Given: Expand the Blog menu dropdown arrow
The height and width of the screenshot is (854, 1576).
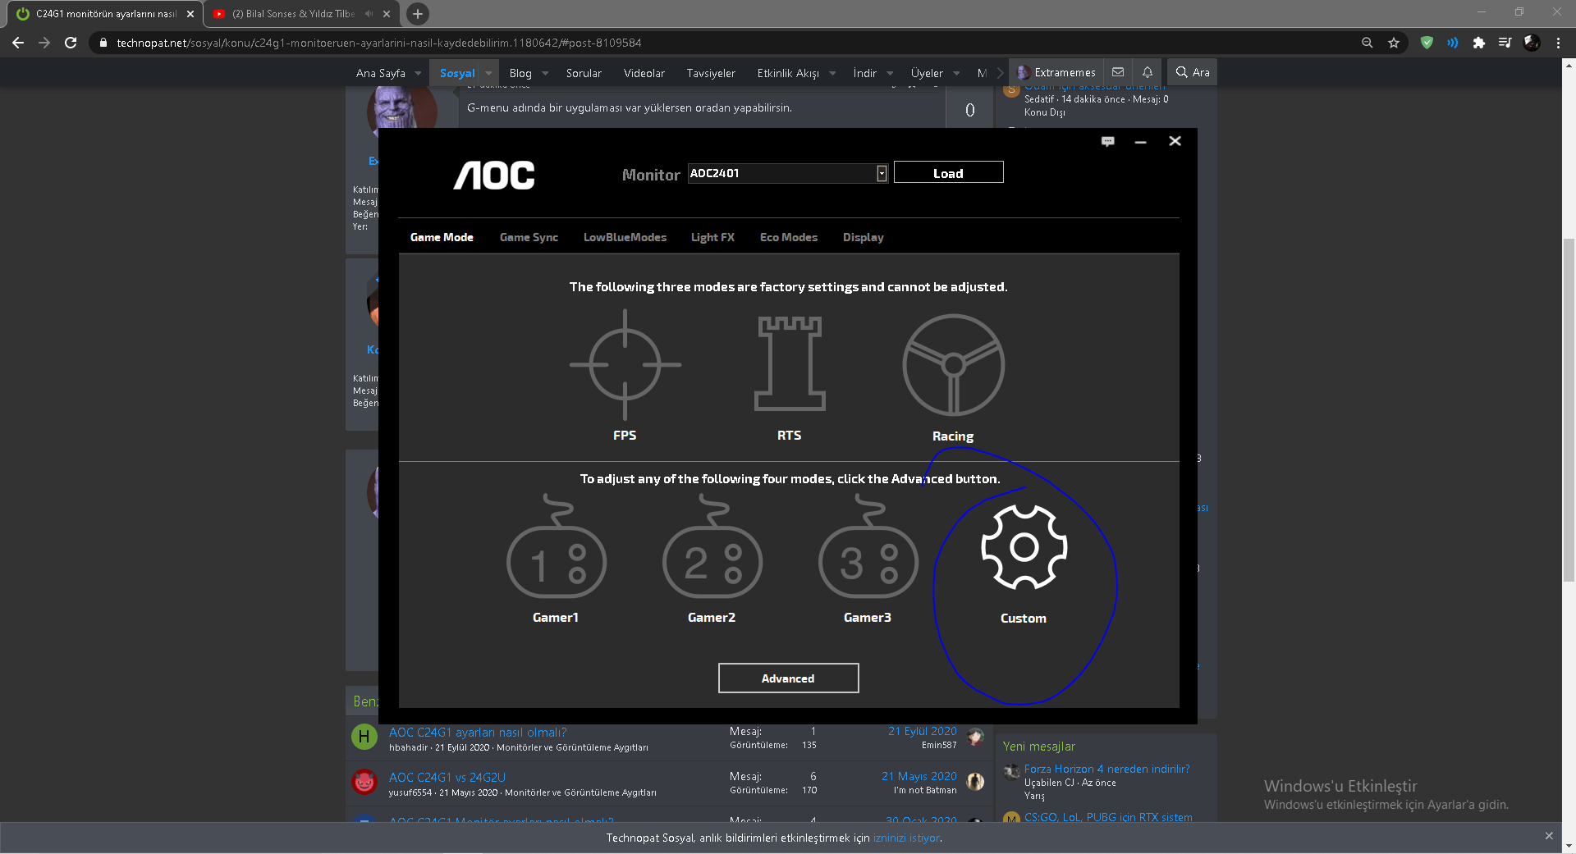Looking at the screenshot, I should pyautogui.click(x=545, y=73).
